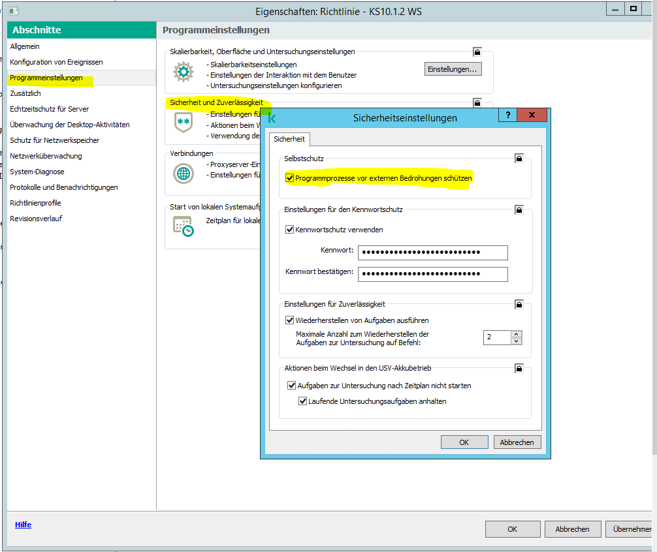
Task: Maximize the properties window
Action: pyautogui.click(x=633, y=9)
